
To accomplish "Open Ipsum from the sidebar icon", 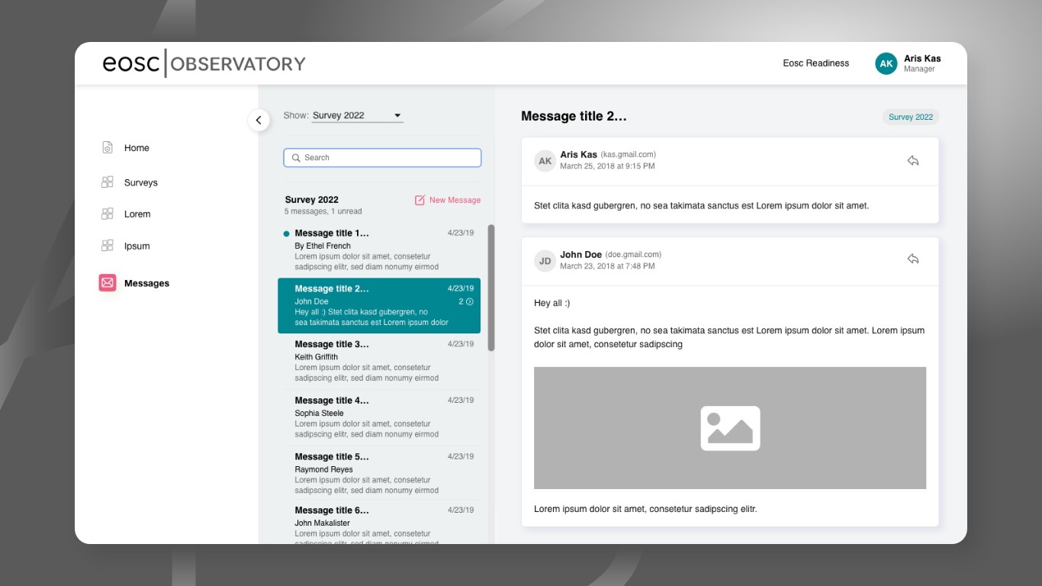I will point(108,245).
